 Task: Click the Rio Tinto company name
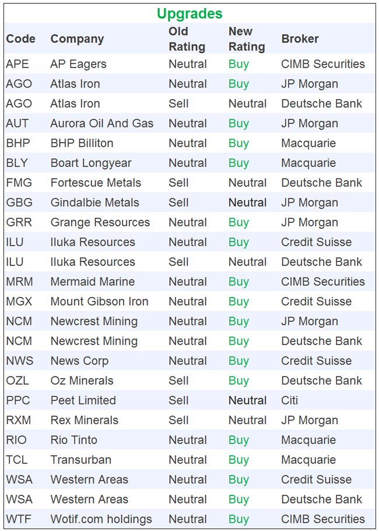[x=73, y=441]
